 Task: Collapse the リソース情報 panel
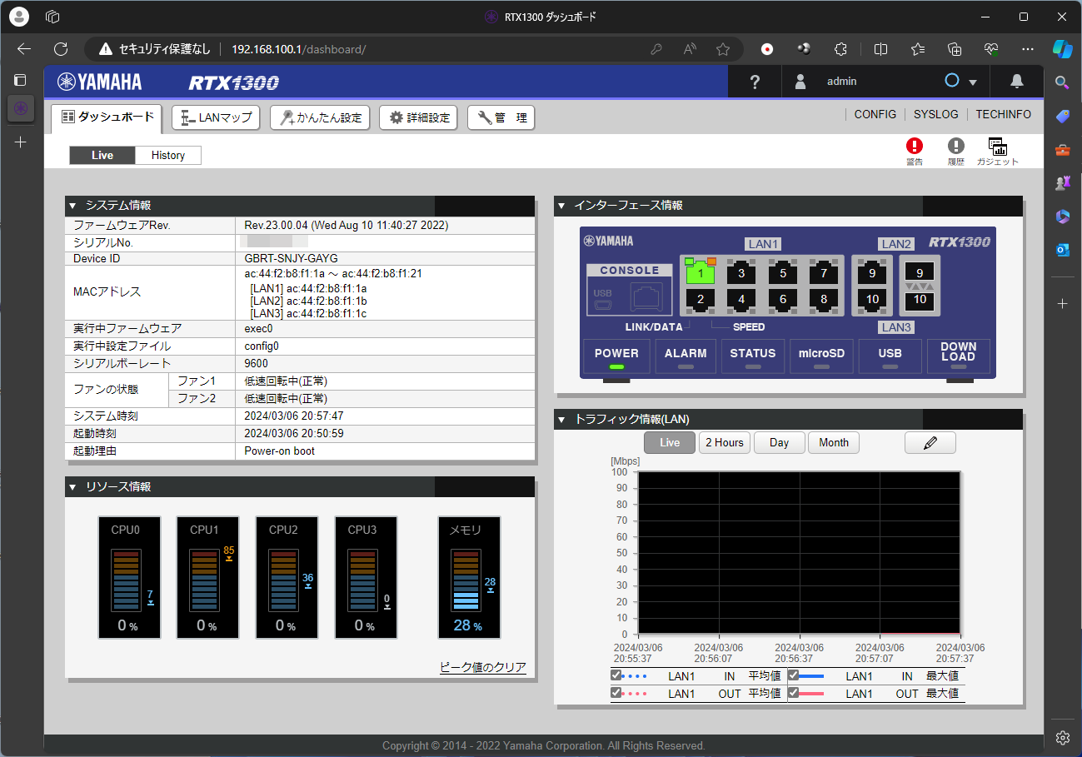[x=72, y=486]
